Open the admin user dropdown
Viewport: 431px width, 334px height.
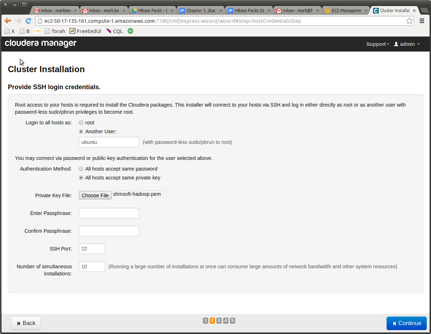click(x=407, y=44)
